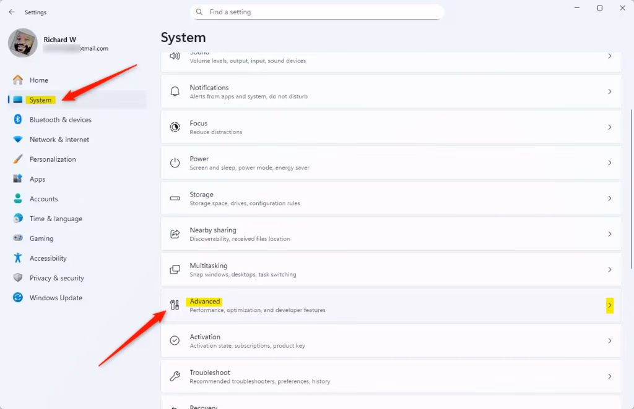Image resolution: width=634 pixels, height=409 pixels.
Task: Click the Troubleshoot wrench icon
Action: [x=175, y=376]
